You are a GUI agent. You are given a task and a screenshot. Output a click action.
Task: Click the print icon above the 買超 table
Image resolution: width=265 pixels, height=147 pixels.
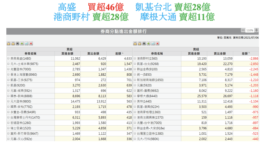17,43
